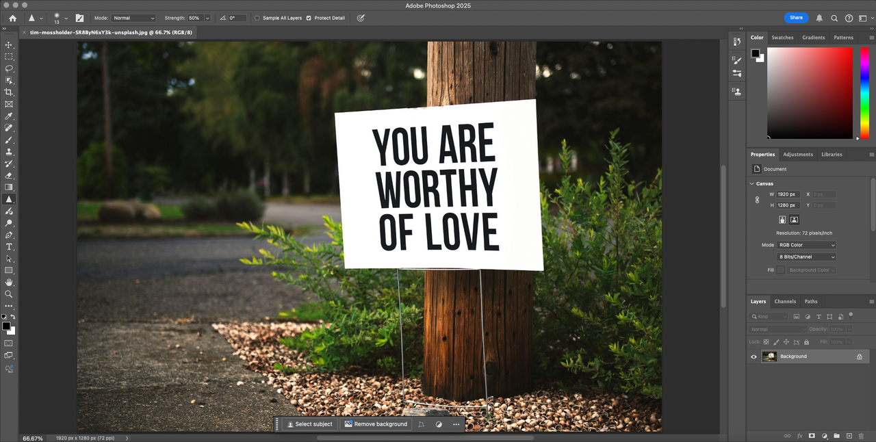Select the Crop tool
This screenshot has width=876, height=442.
(9, 92)
